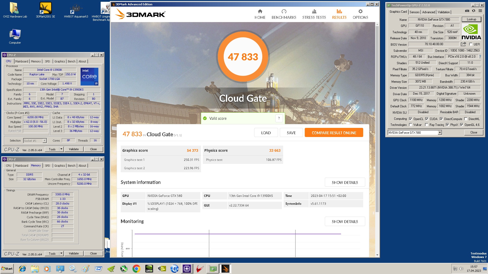Open the About tab in upper CPU-Z window

pos(82,61)
